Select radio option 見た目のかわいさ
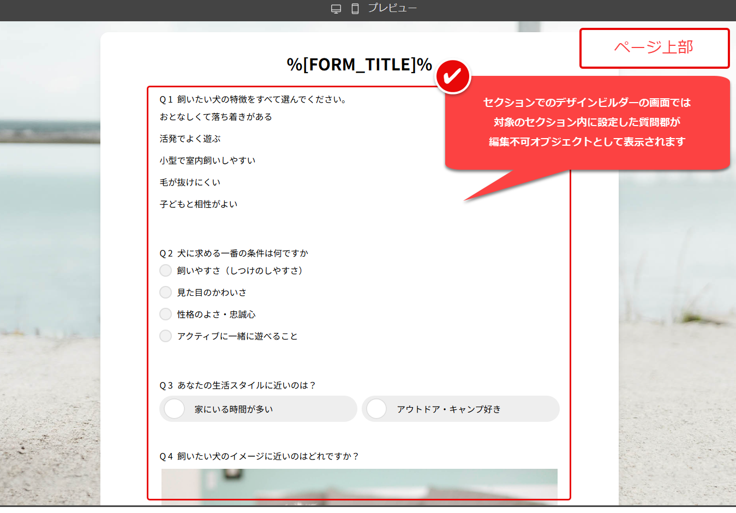The height and width of the screenshot is (513, 736). 165,292
